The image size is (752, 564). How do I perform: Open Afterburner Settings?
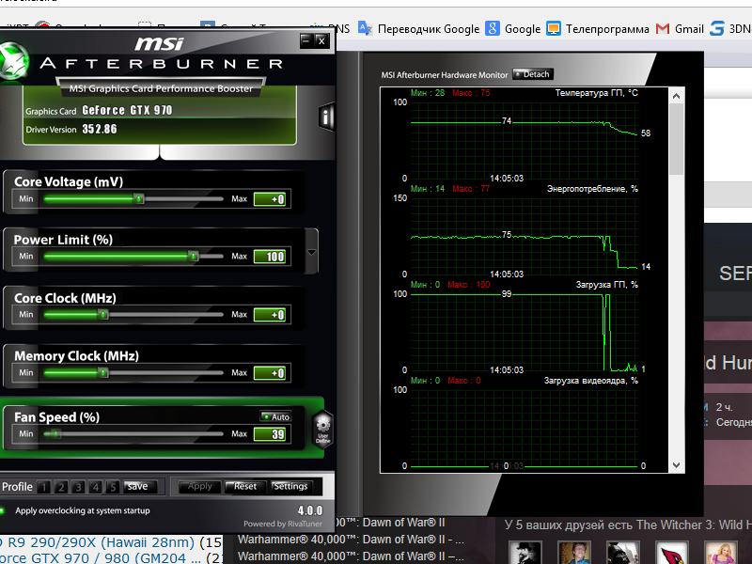[290, 486]
